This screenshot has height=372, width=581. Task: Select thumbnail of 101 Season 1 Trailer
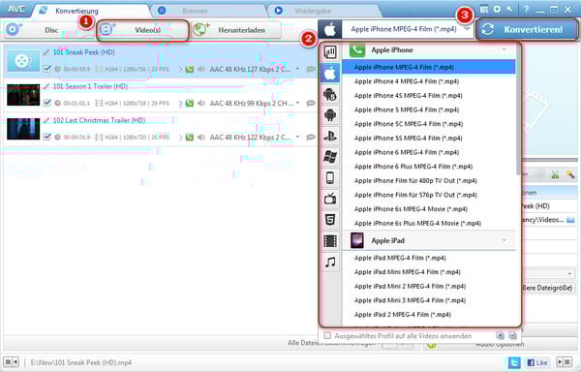point(23,95)
